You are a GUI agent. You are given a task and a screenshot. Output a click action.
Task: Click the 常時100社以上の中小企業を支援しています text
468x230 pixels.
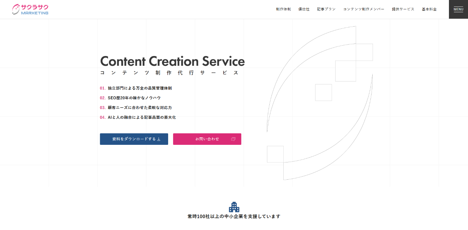pos(234,216)
